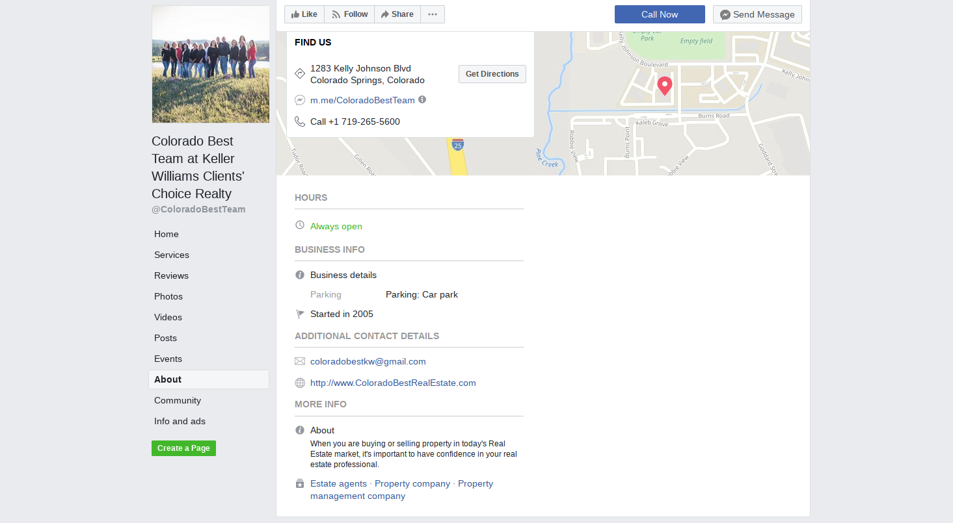This screenshot has width=953, height=523.
Task: Click the envelope email icon
Action: 300,361
